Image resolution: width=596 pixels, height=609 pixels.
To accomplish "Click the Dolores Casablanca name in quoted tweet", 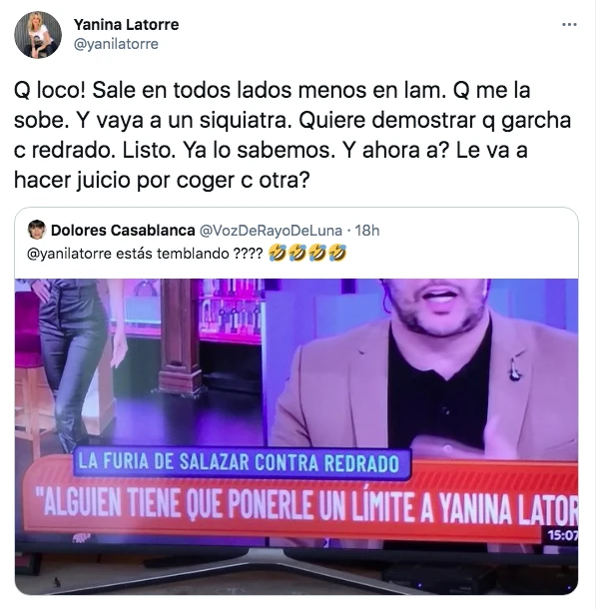I will 123,231.
